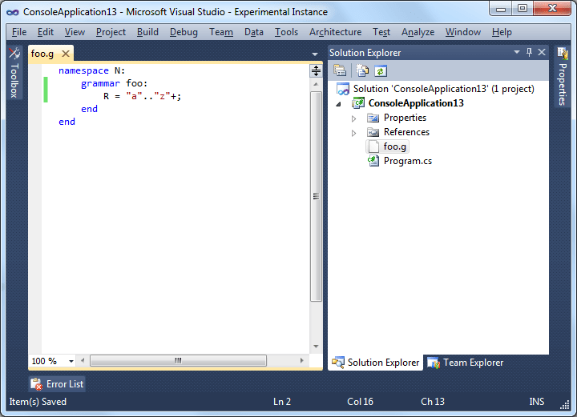Select the Solution 'ConsoleApplication13' node
Viewport: 577px width, 417px height.
click(443, 89)
